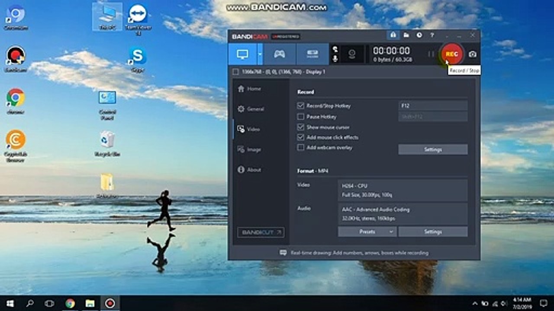Image resolution: width=554 pixels, height=311 pixels.
Task: Click the Bandicut link button
Action: [x=261, y=232]
